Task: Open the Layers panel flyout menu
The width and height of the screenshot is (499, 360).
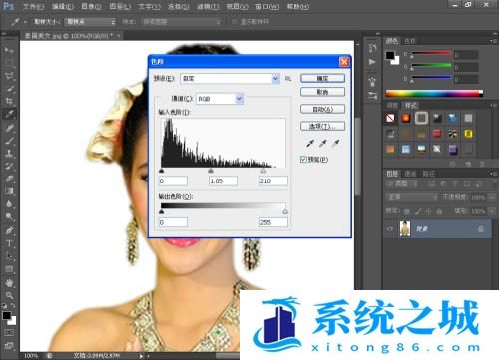Action: click(x=492, y=174)
